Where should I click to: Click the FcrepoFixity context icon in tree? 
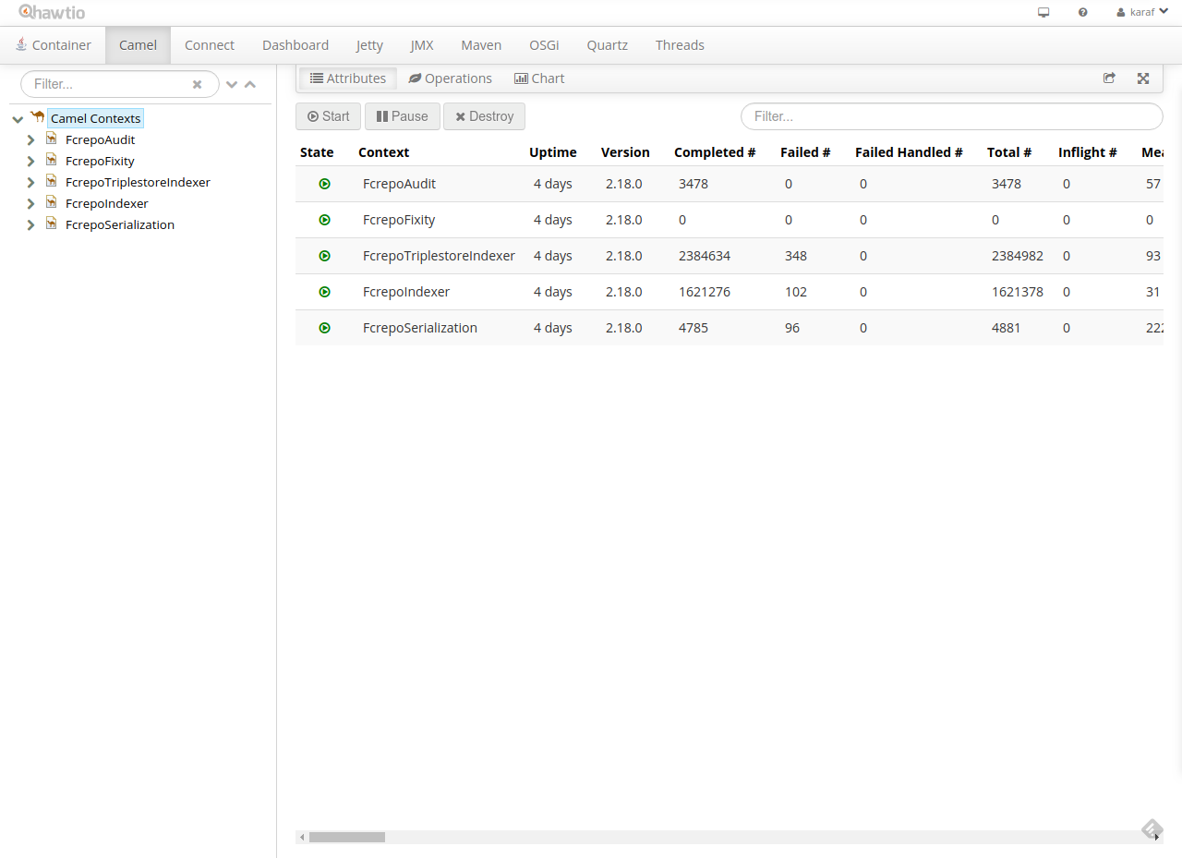pos(52,160)
